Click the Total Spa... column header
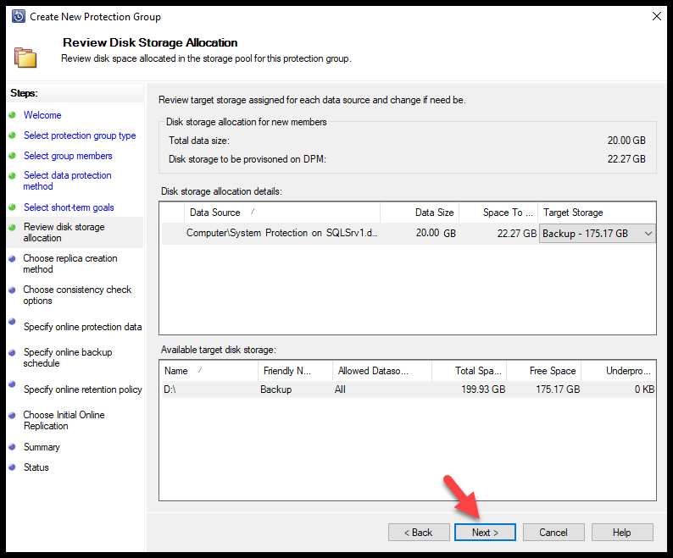The width and height of the screenshot is (673, 558). pos(469,371)
